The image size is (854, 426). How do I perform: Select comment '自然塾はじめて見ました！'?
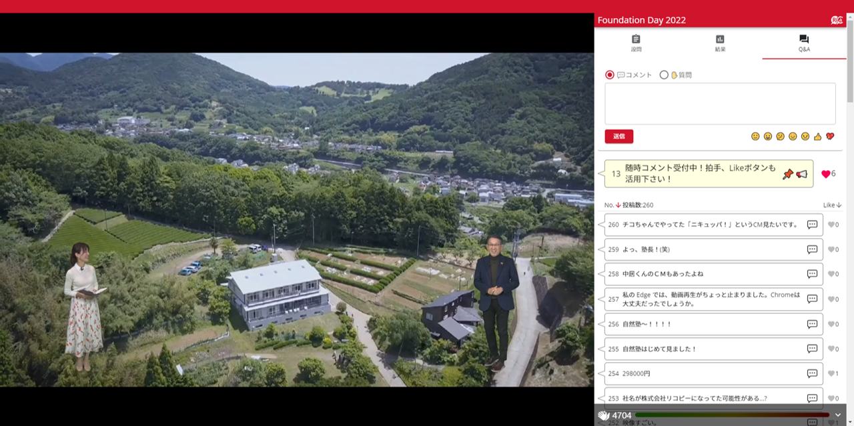coord(659,349)
